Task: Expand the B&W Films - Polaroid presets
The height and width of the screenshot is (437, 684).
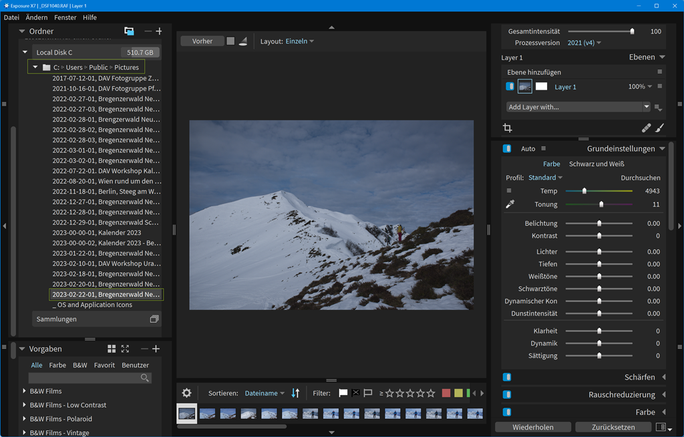Action: (25, 419)
